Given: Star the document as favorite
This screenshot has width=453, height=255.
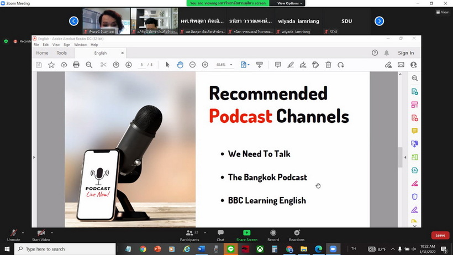Looking at the screenshot, I should click(x=51, y=65).
